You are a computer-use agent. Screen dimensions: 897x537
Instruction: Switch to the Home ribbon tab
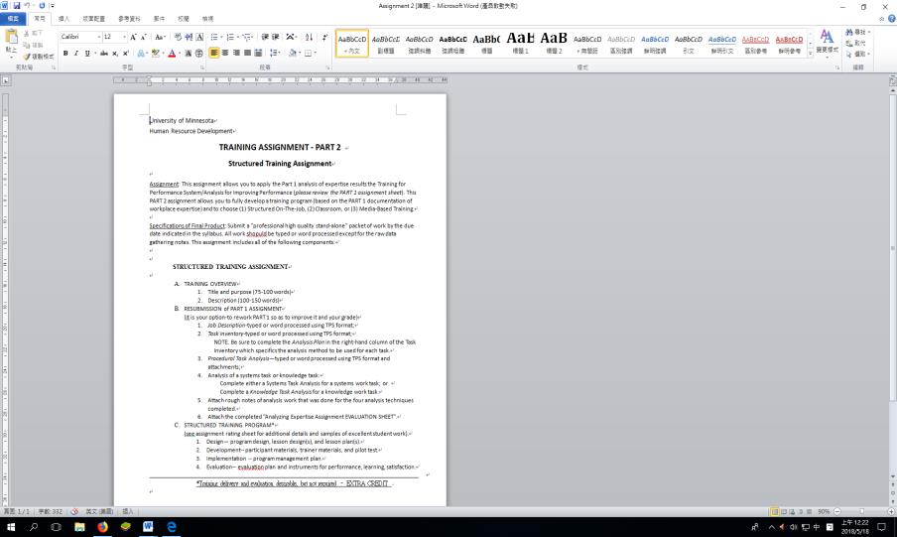click(40, 19)
